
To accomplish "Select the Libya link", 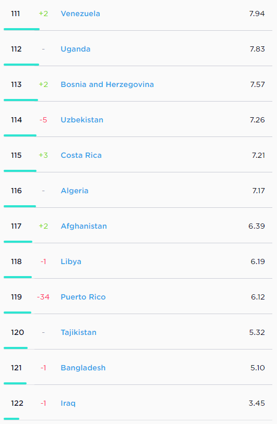I will [x=71, y=261].
